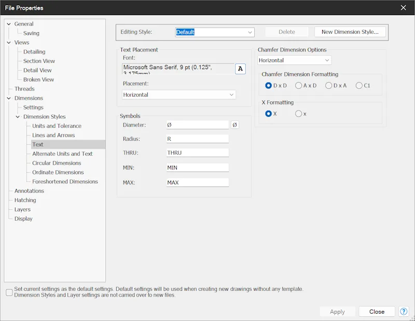This screenshot has width=415, height=321.
Task: Select Foreshortened Dimensions in the tree
Action: [65, 182]
